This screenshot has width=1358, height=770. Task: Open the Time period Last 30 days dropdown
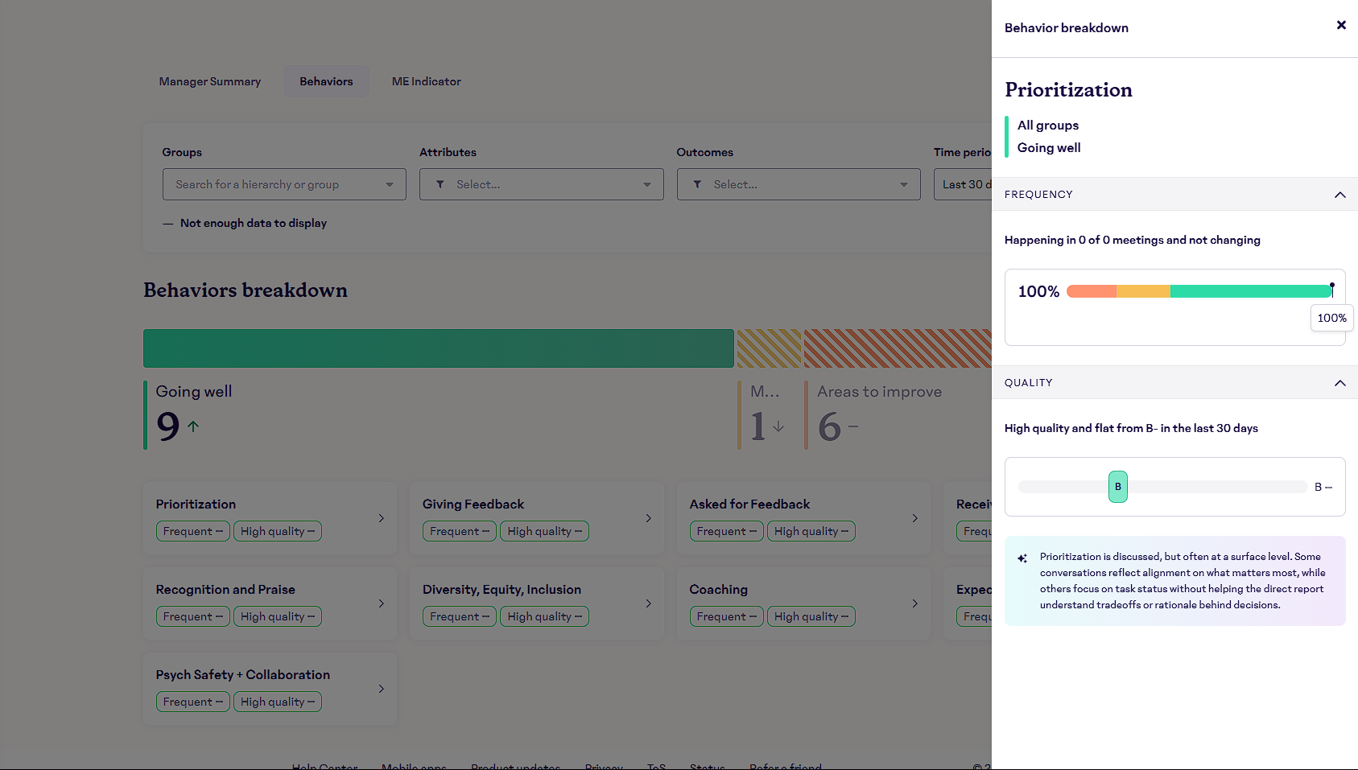point(963,184)
